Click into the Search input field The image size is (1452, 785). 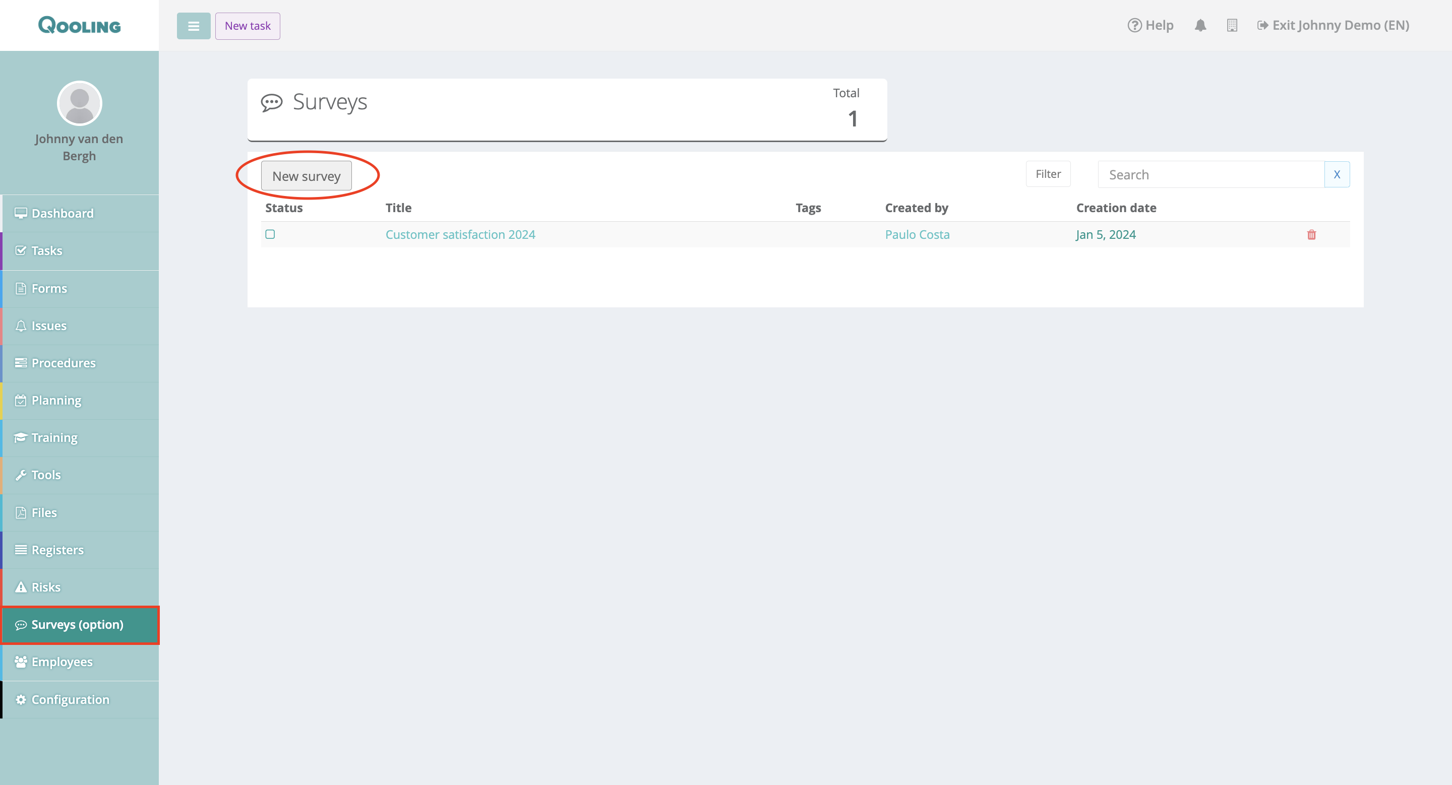(x=1210, y=174)
